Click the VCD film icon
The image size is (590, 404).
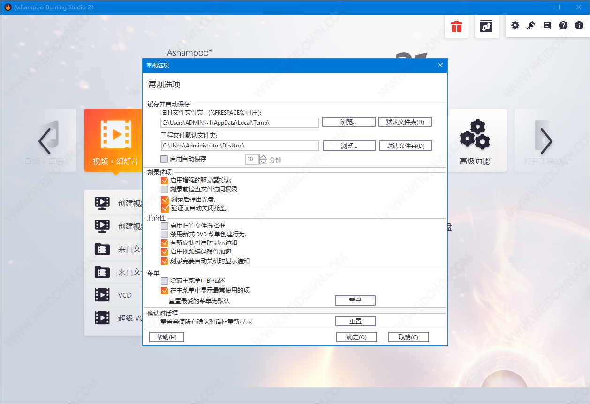point(102,295)
